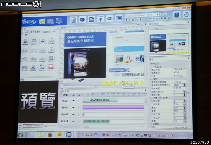
Task: Toggle the lock for PL015
Action: [x=78, y=114]
